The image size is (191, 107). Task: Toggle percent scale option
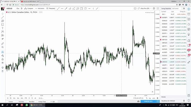pyautogui.click(x=147, y=98)
